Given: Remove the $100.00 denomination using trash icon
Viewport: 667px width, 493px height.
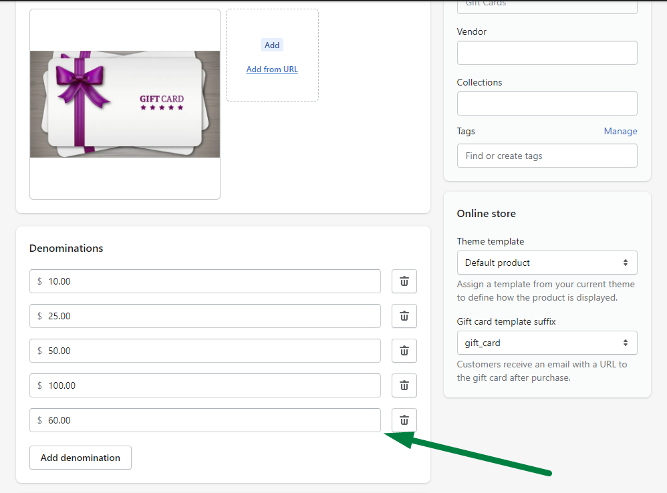Looking at the screenshot, I should coord(404,386).
